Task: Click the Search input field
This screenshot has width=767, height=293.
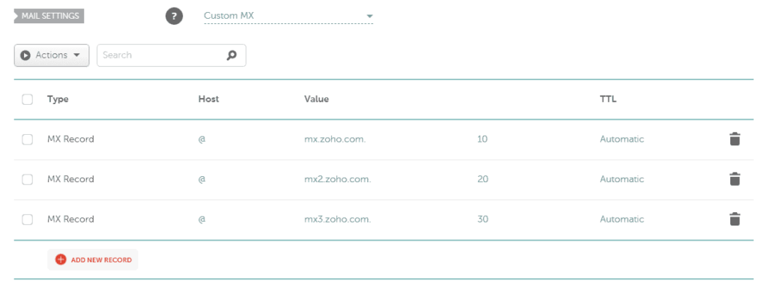Action: tap(172, 55)
